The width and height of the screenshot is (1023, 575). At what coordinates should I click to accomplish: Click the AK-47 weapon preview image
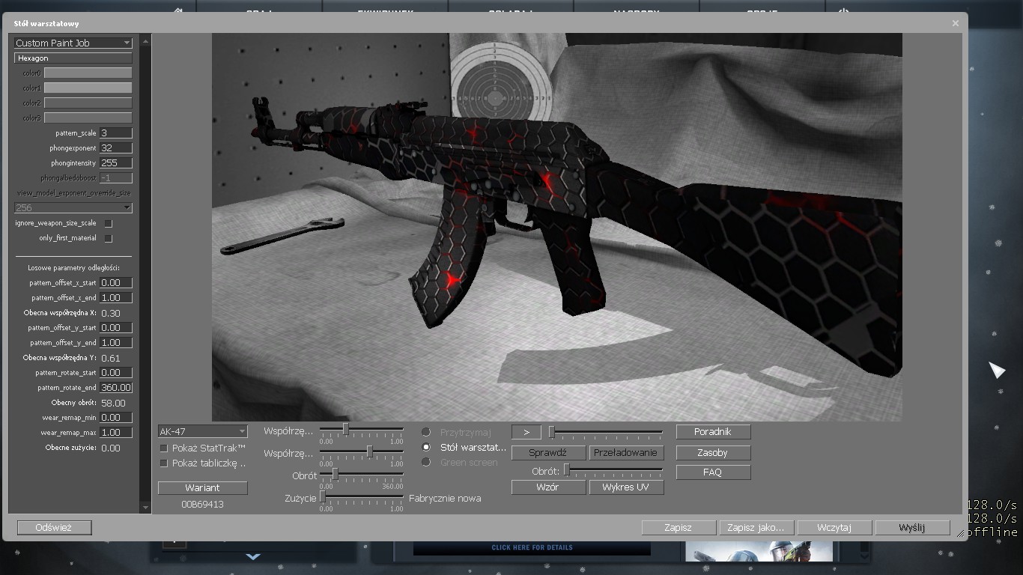556,227
